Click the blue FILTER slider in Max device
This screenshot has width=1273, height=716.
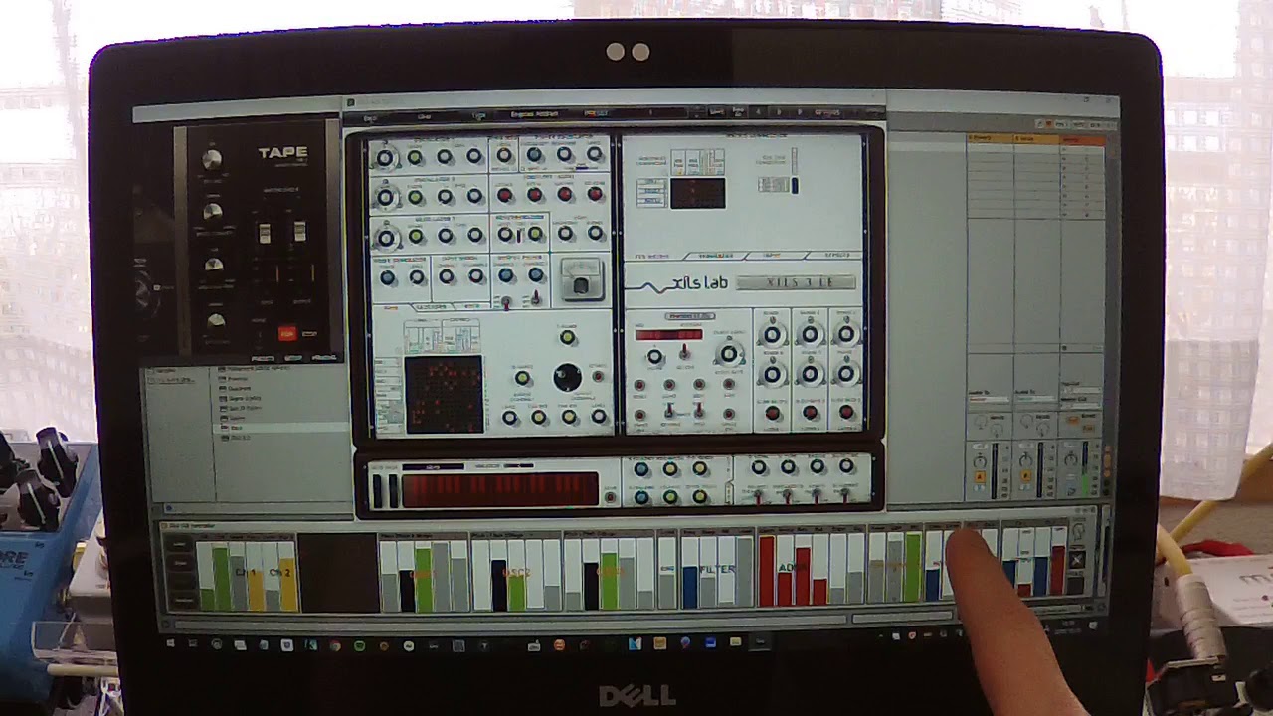(x=689, y=587)
